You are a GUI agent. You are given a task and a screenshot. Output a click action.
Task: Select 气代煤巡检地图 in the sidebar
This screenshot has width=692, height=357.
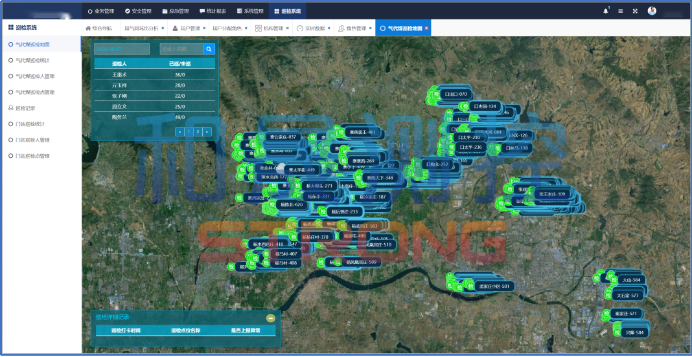click(42, 44)
